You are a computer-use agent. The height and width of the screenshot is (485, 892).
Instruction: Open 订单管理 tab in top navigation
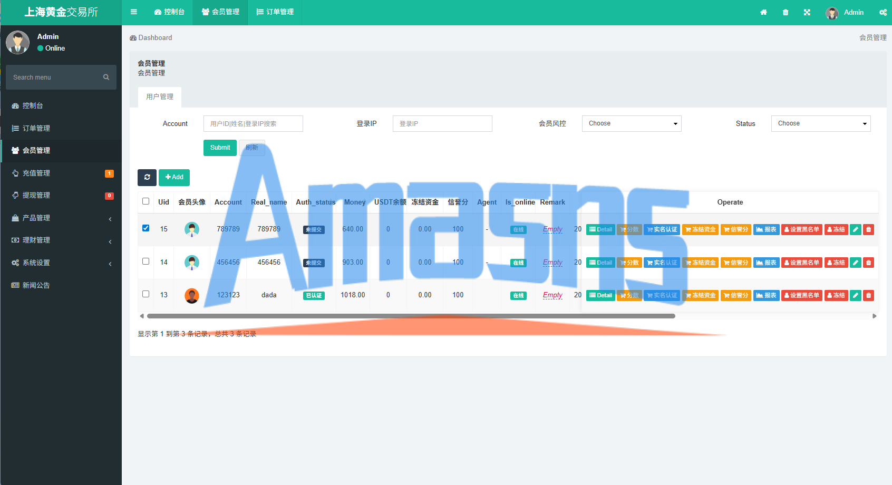tap(275, 12)
